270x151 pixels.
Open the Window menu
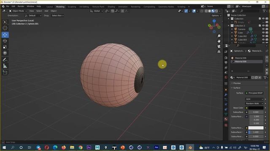[x=30, y=6]
